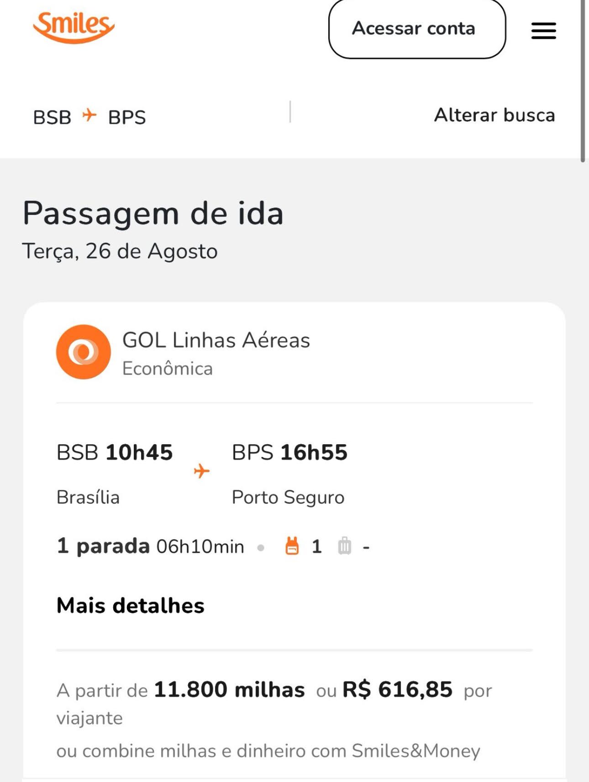The width and height of the screenshot is (589, 782).
Task: Click the Acessar conta button
Action: coord(417,29)
